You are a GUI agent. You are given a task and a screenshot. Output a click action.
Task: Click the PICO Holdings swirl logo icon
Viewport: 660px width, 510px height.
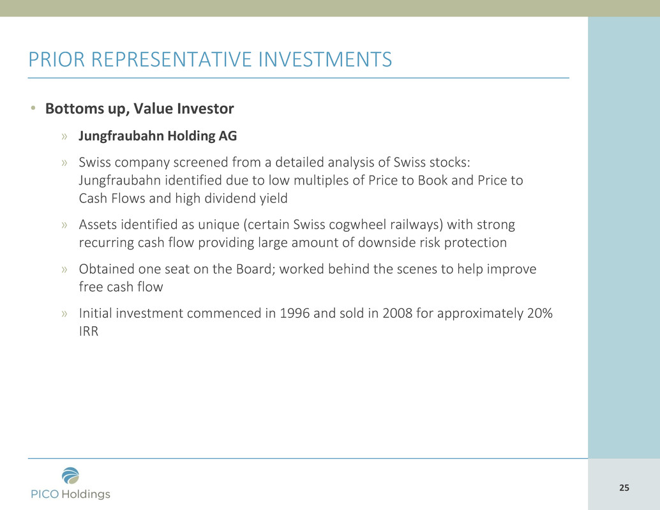click(70, 476)
